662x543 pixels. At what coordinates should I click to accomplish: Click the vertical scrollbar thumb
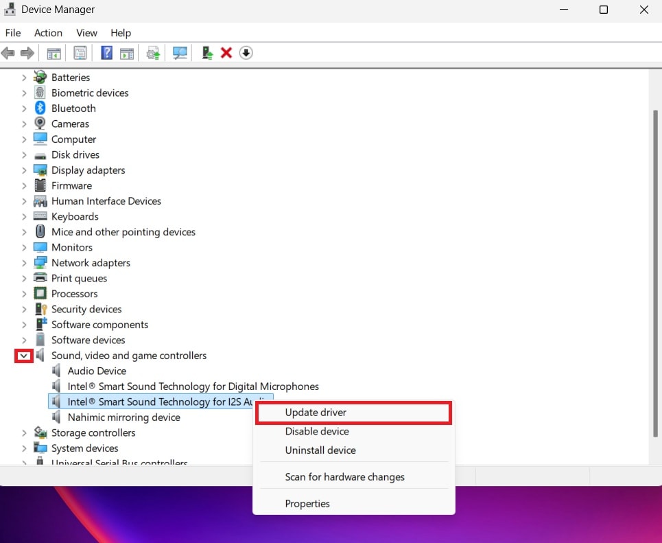(x=655, y=273)
